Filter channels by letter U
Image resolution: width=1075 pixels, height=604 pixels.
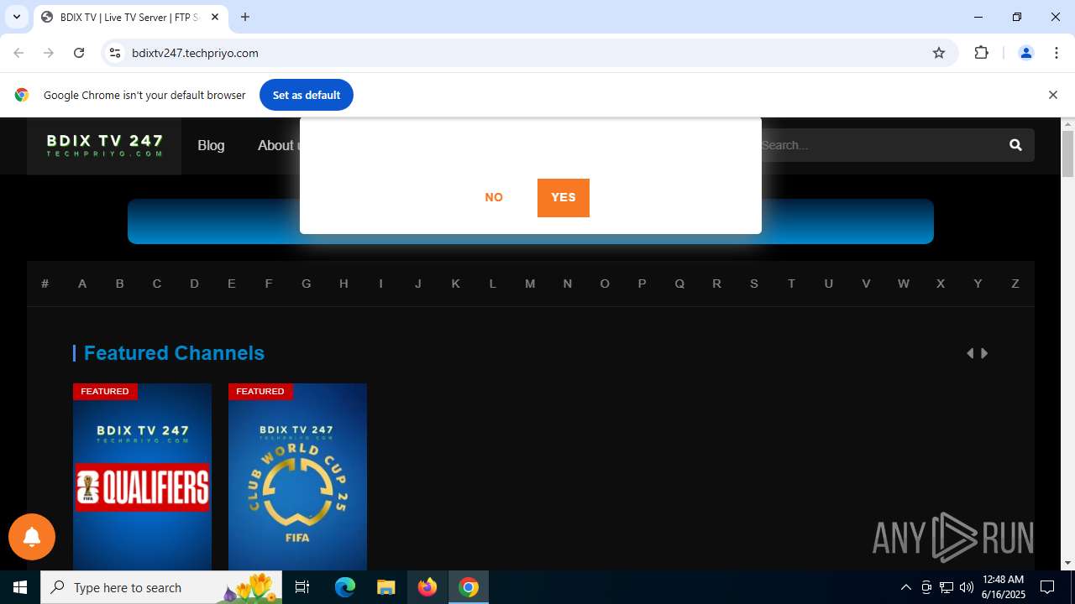click(x=829, y=284)
